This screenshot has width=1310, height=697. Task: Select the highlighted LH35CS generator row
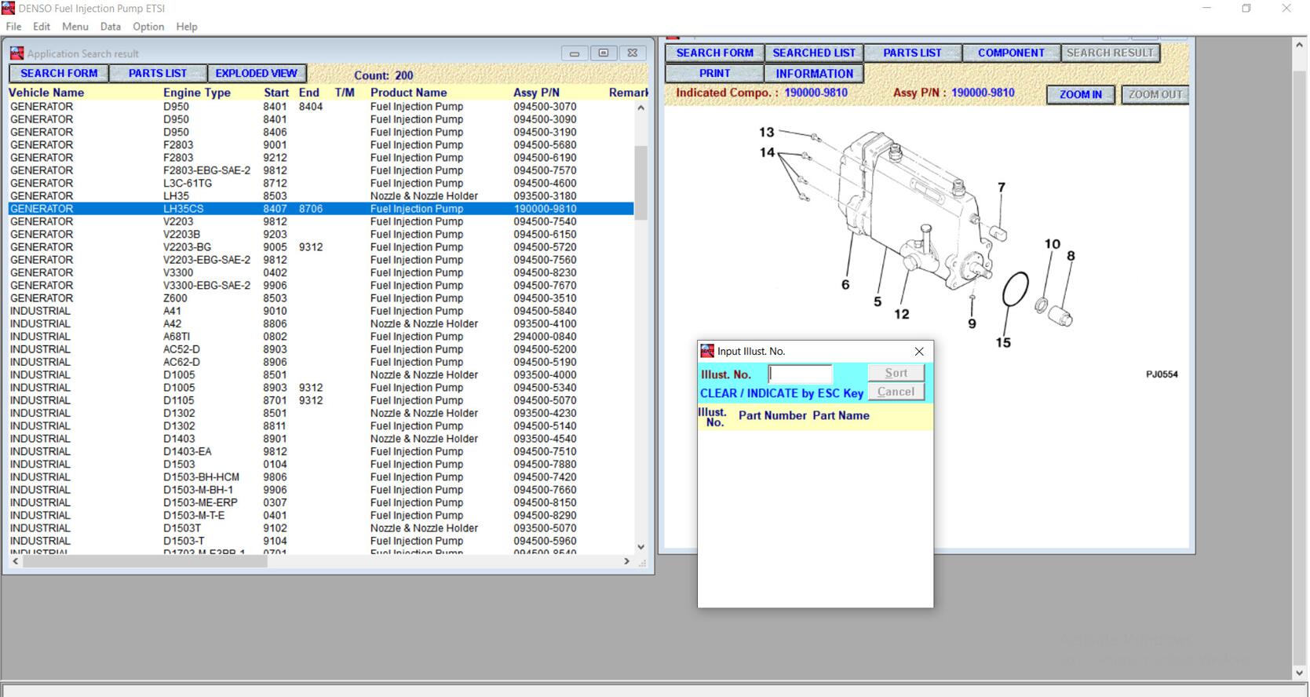click(321, 209)
